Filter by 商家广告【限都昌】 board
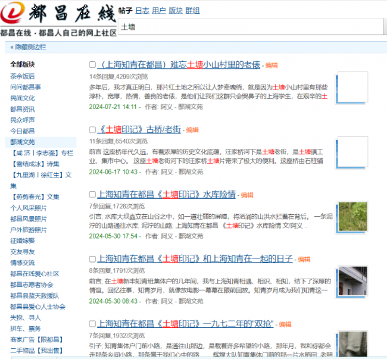This screenshot has width=387, height=359. [37, 339]
